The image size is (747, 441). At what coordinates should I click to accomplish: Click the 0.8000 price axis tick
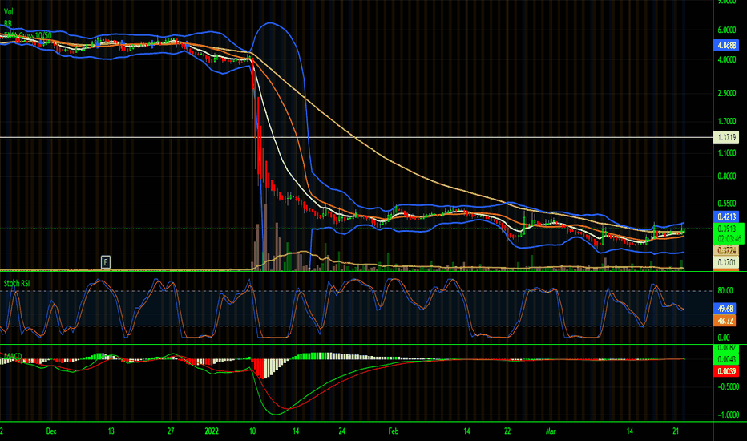point(727,176)
